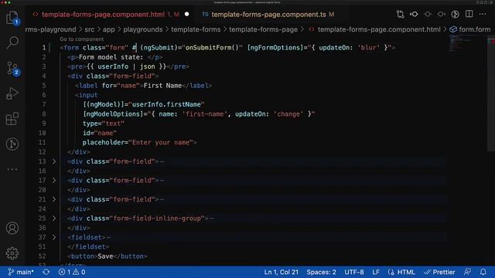Go to next change icon
495x278 pixels.
pos(442,14)
